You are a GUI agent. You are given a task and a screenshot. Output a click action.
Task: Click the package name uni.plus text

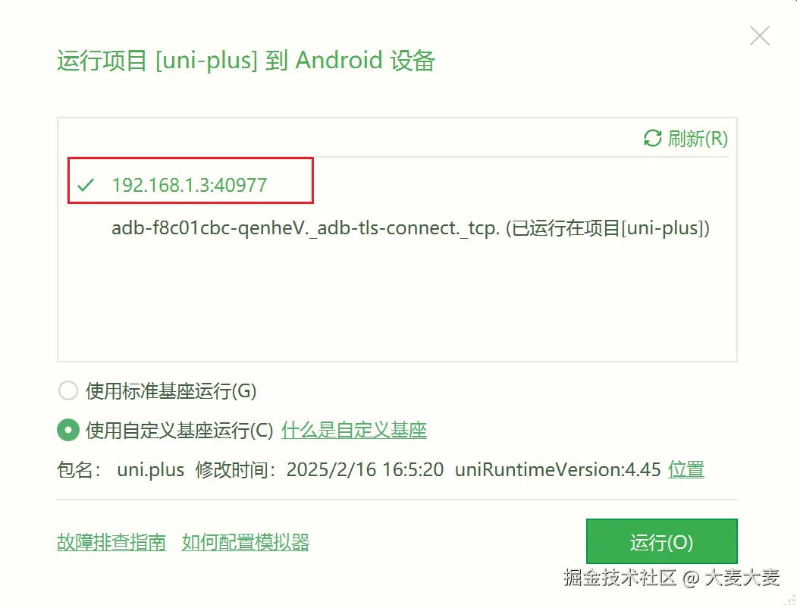[x=150, y=469]
